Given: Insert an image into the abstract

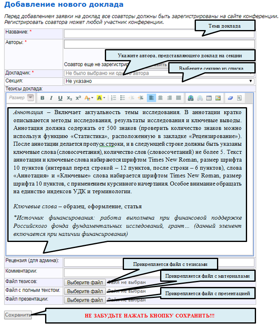Looking at the screenshot, I should tap(218, 98).
